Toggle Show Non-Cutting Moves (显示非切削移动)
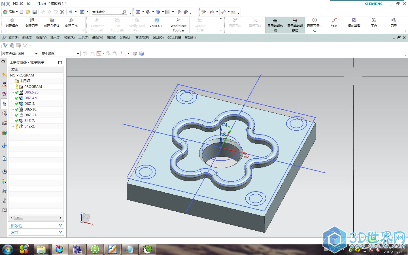Viewport: 408px width, 255px height. (x=295, y=25)
